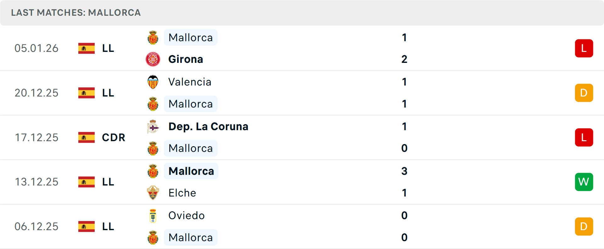Click the green W result badge
This screenshot has width=604, height=249.
click(x=584, y=182)
